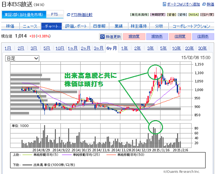Click the 2014/8/29 date axis label
Screen dimensions: 216x174
(41, 150)
